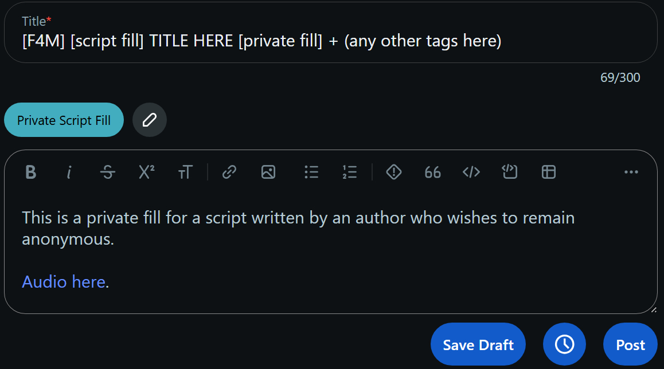Insert a code block

tap(510, 172)
